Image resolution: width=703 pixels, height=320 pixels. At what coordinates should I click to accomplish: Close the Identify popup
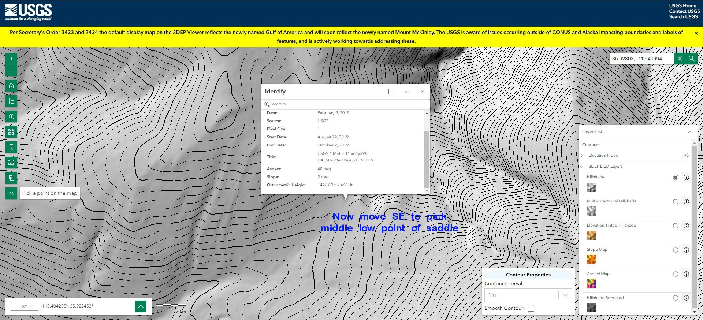(x=422, y=92)
